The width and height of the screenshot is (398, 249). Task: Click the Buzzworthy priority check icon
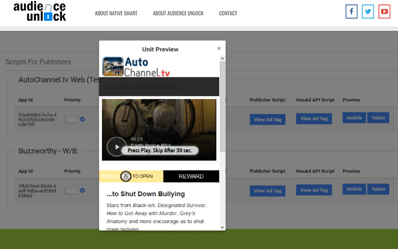point(82,190)
